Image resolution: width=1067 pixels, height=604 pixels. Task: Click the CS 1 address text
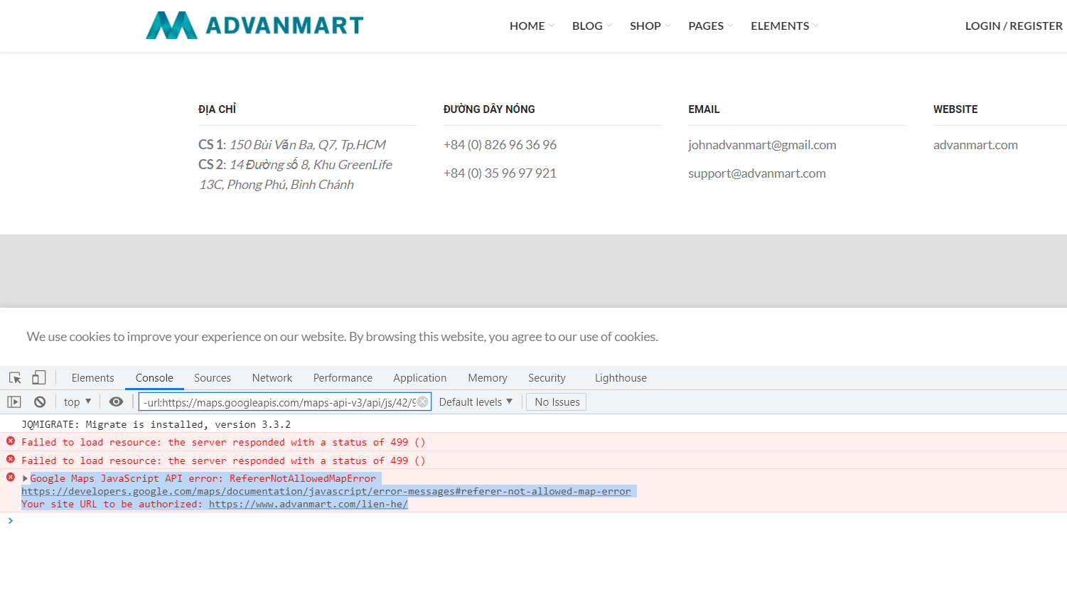coord(292,145)
